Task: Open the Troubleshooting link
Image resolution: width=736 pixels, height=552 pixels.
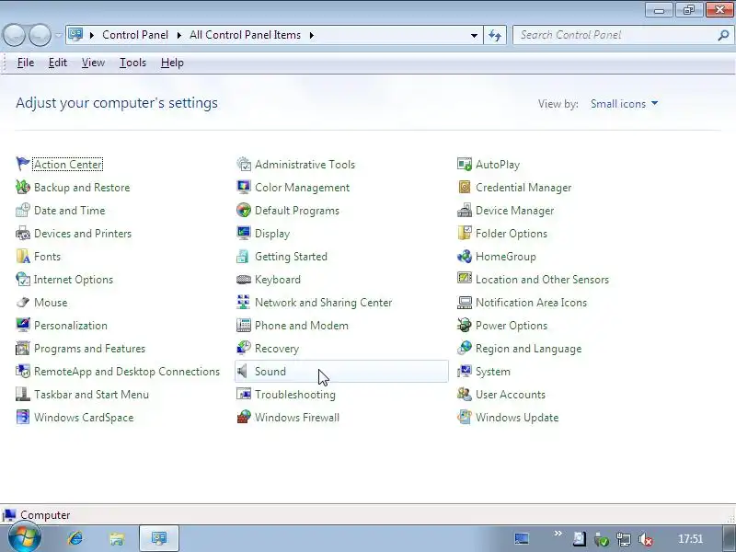Action: (295, 395)
